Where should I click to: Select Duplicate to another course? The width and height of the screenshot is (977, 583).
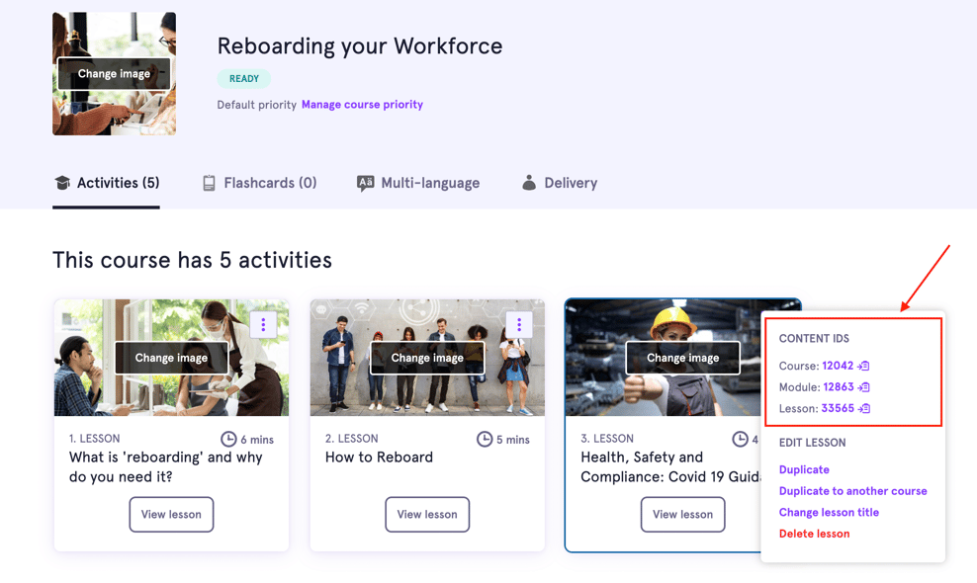[852, 491]
